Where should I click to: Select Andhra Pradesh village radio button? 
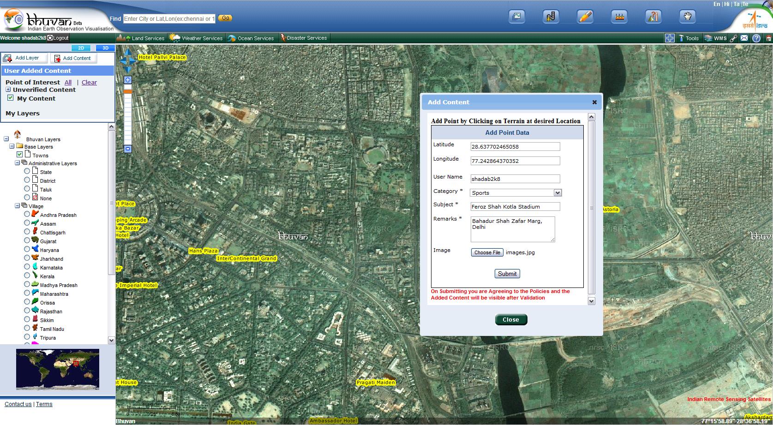coord(27,214)
